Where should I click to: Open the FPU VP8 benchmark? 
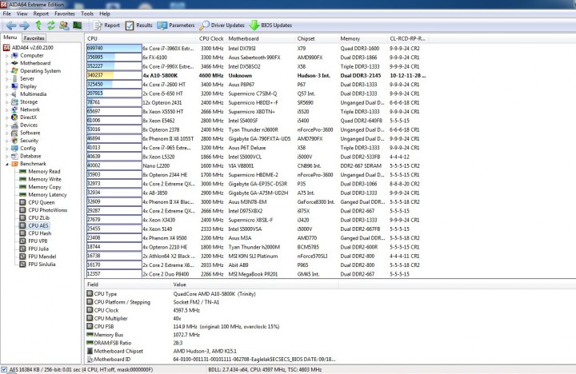click(x=34, y=241)
